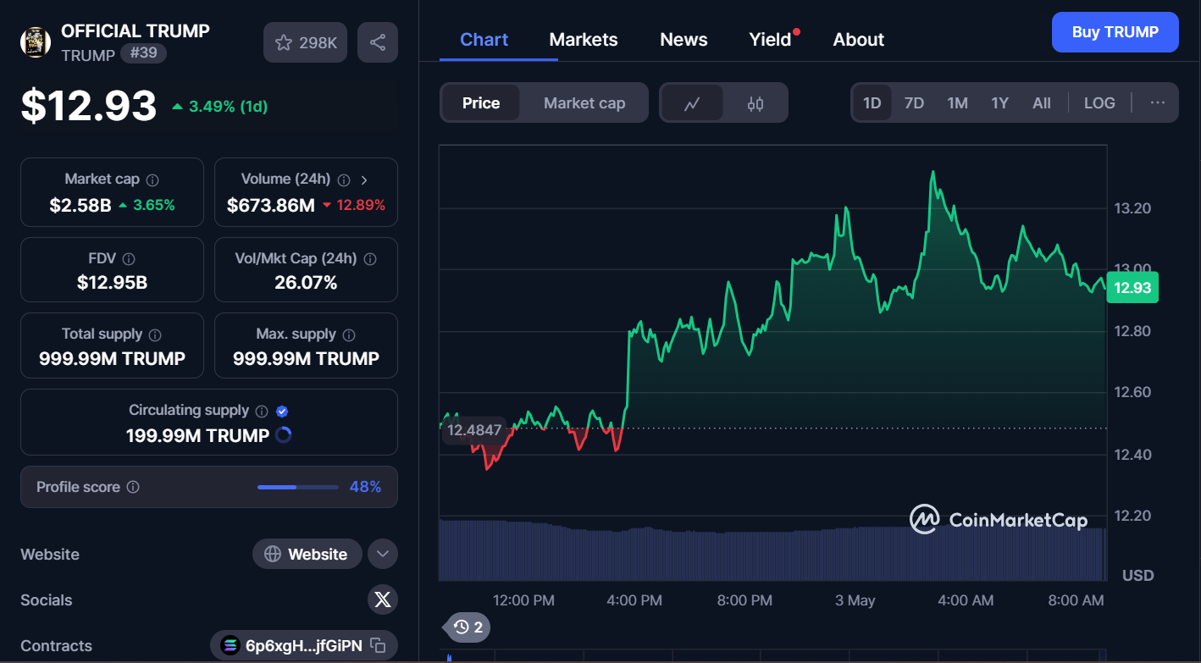This screenshot has height=663, width=1201.
Task: Show Max. supply info icon
Action: 349,334
